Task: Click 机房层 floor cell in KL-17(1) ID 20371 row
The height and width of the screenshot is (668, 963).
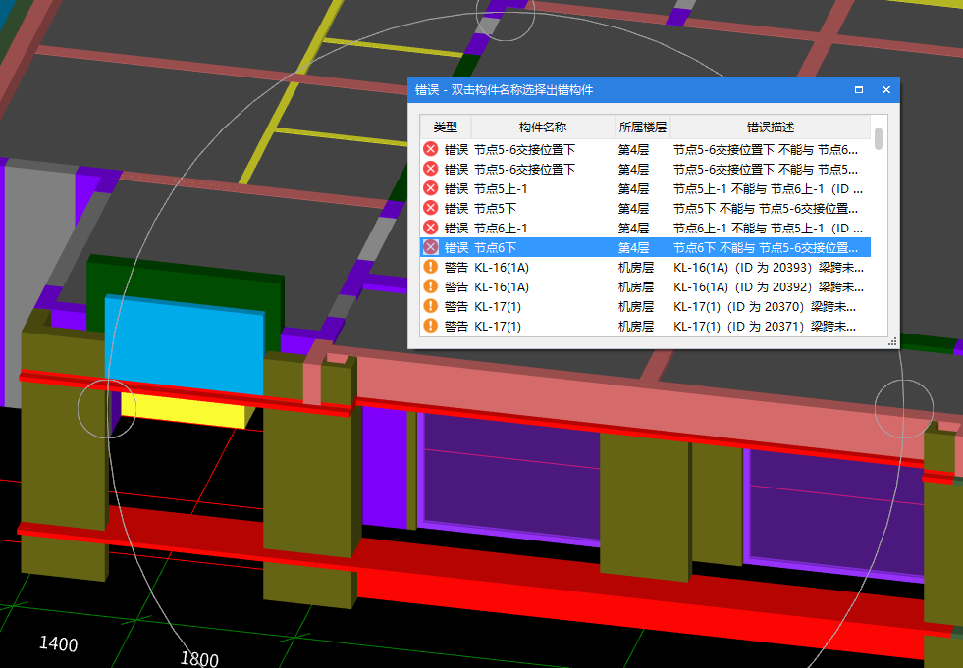Action: [x=636, y=326]
